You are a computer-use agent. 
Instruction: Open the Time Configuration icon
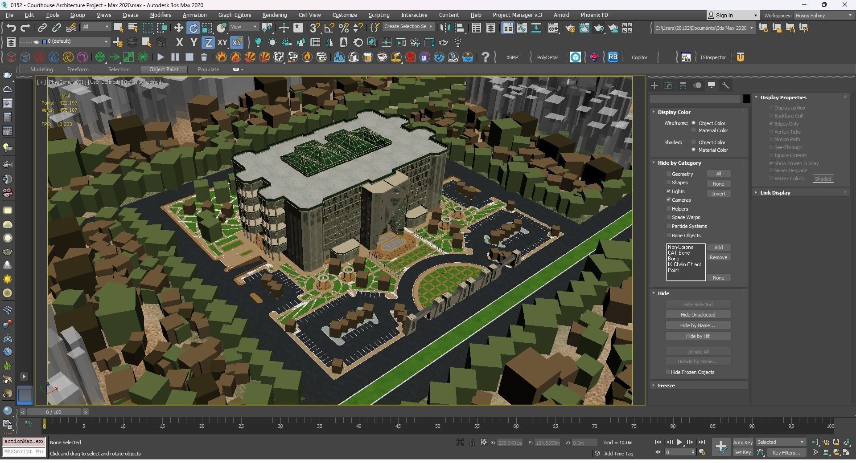pyautogui.click(x=702, y=452)
